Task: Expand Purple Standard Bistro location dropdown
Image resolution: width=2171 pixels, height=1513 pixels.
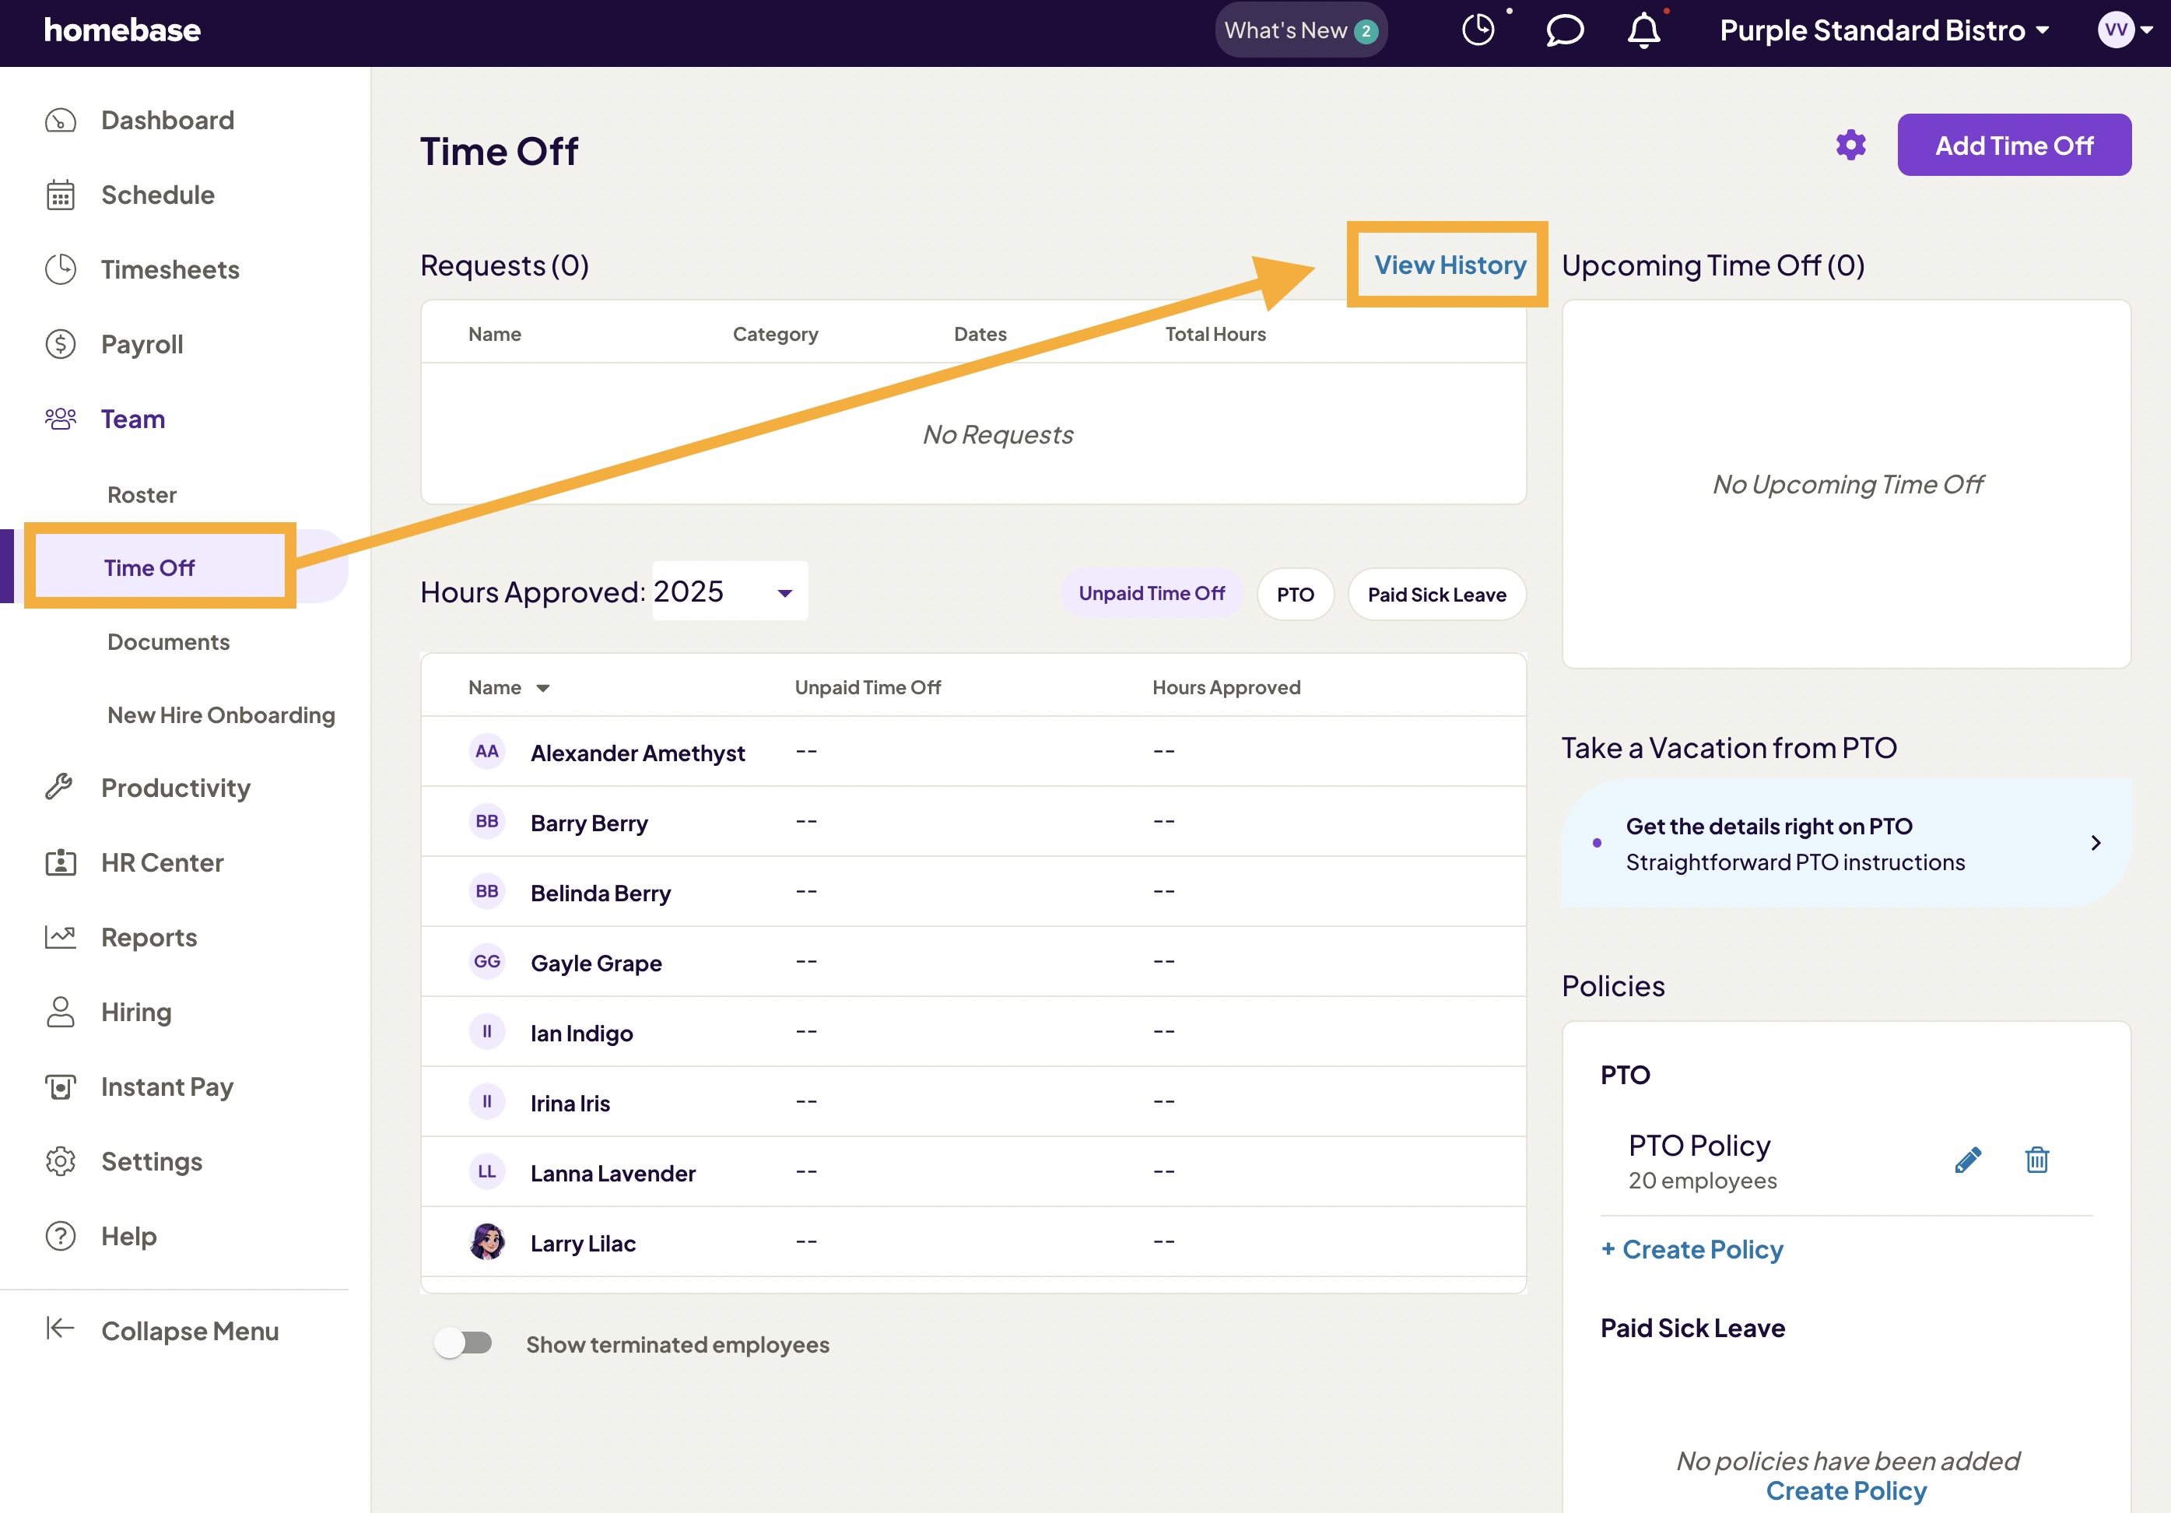Action: click(x=1885, y=30)
